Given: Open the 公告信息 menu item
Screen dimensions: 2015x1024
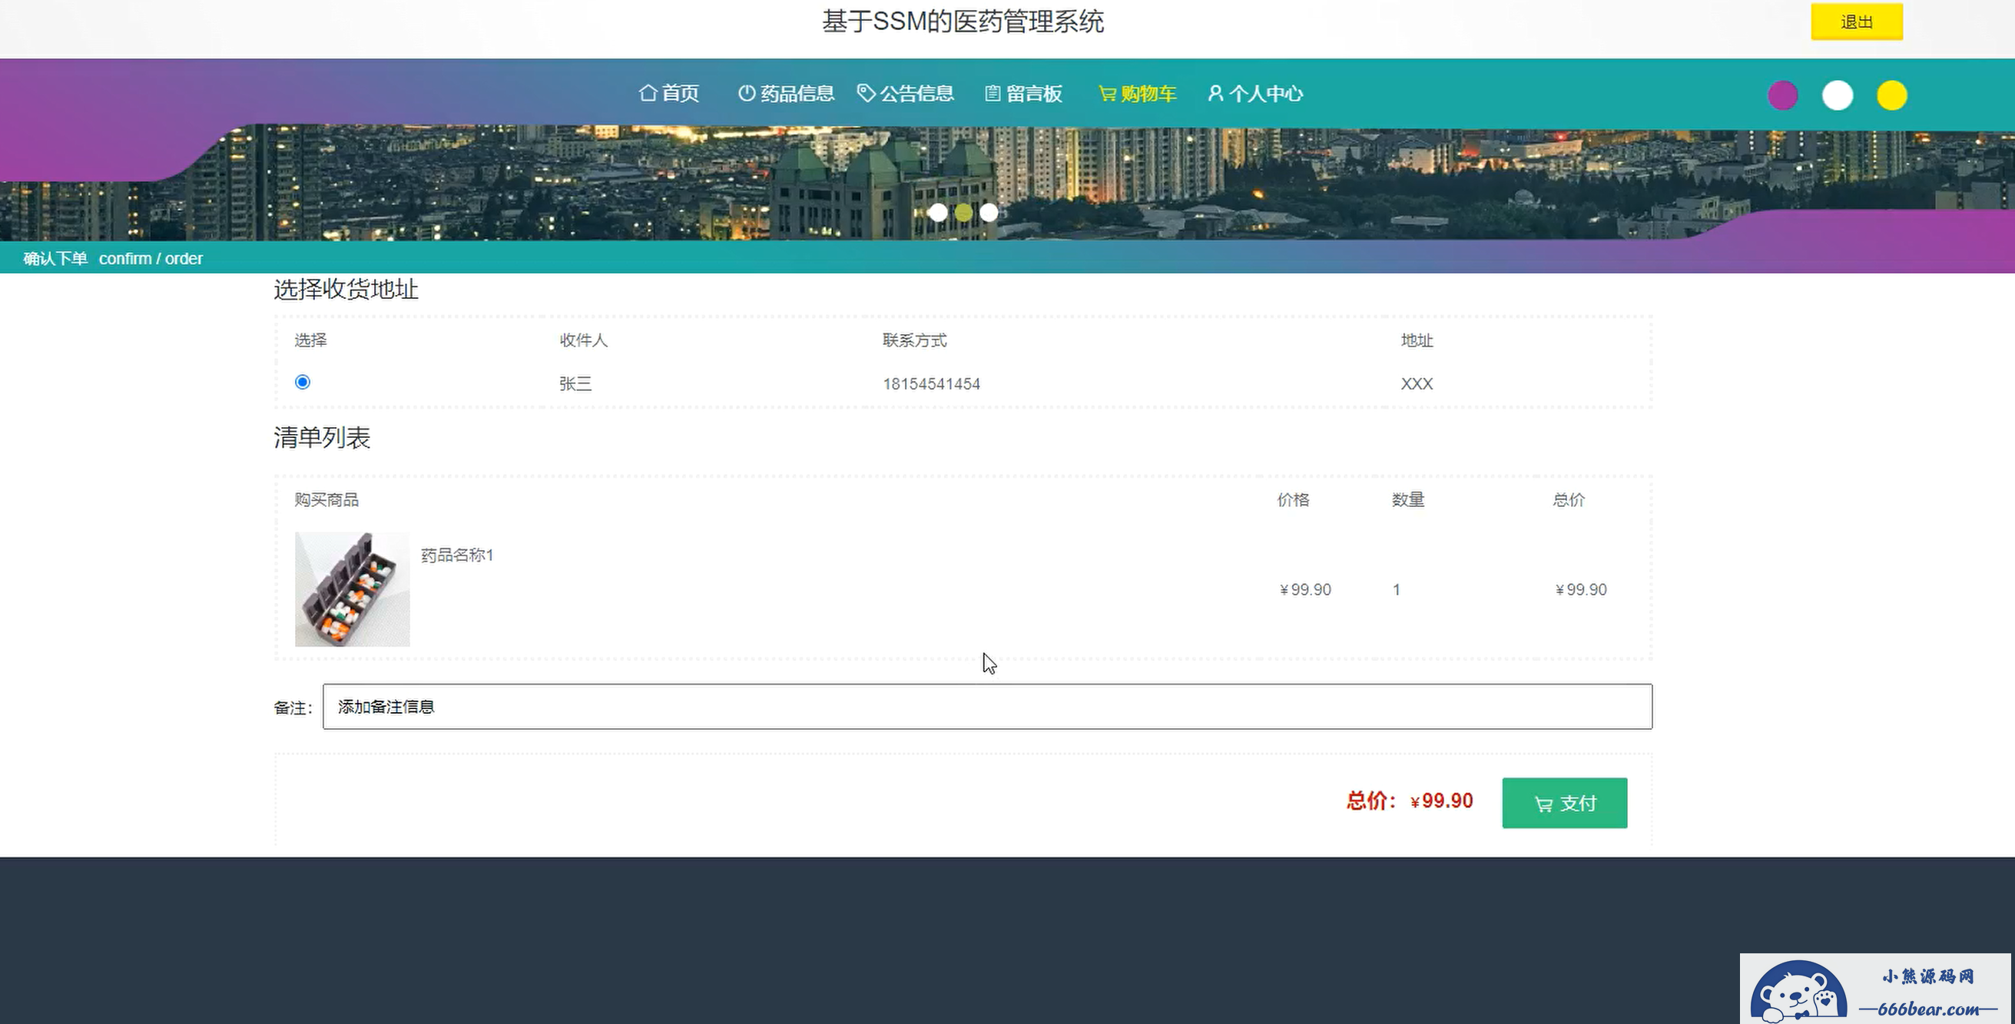Looking at the screenshot, I should click(x=906, y=93).
